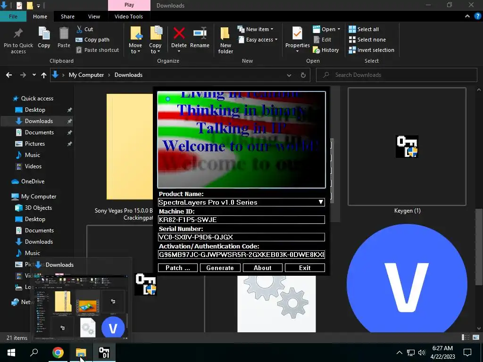Select all items

pos(364,29)
